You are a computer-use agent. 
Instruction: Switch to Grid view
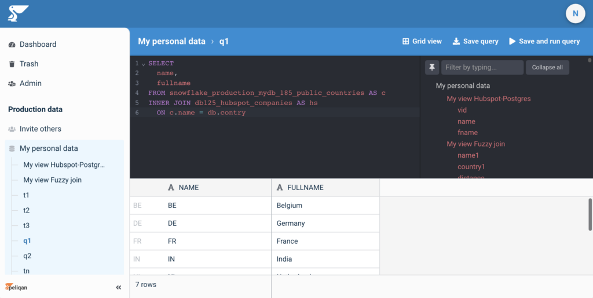422,42
